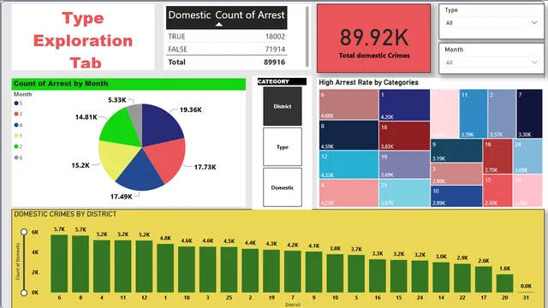Click treemap tile 6 with 4.68K
Image resolution: width=548 pixels, height=308 pixels.
click(348, 104)
